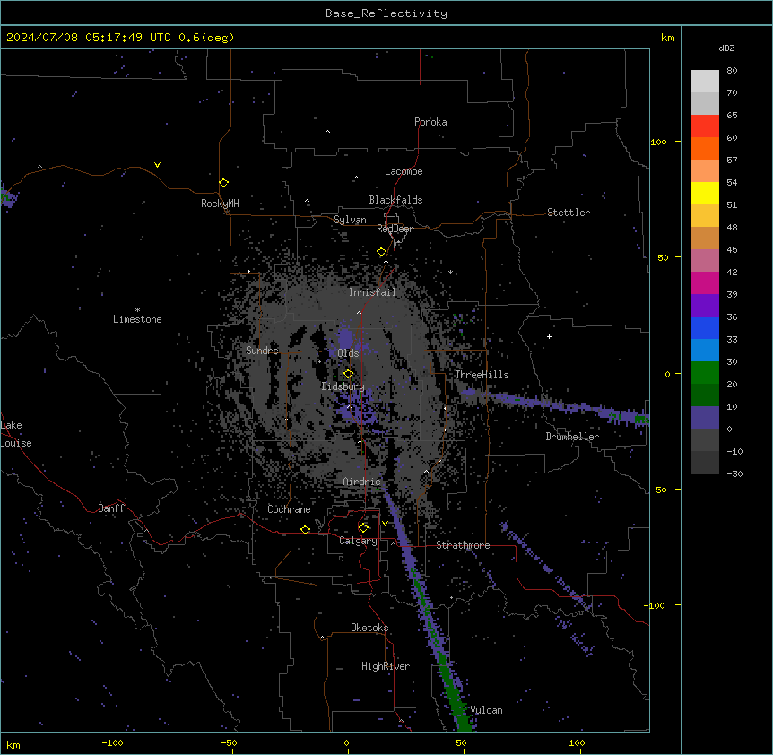Click the Cochrane label
Viewport: 773px width, 755px height.
289,509
